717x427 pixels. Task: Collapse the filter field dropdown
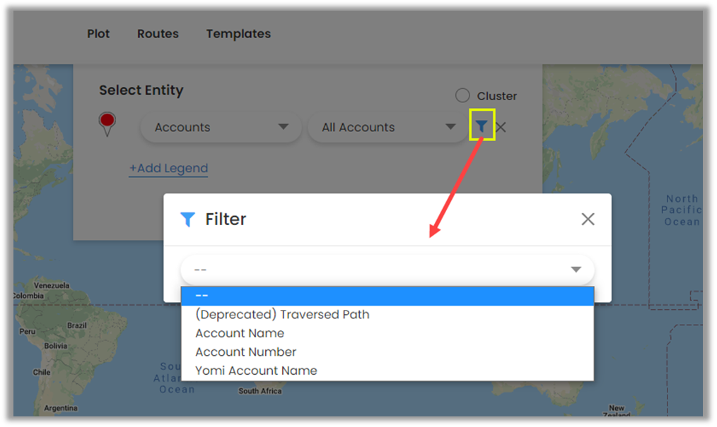click(x=576, y=270)
